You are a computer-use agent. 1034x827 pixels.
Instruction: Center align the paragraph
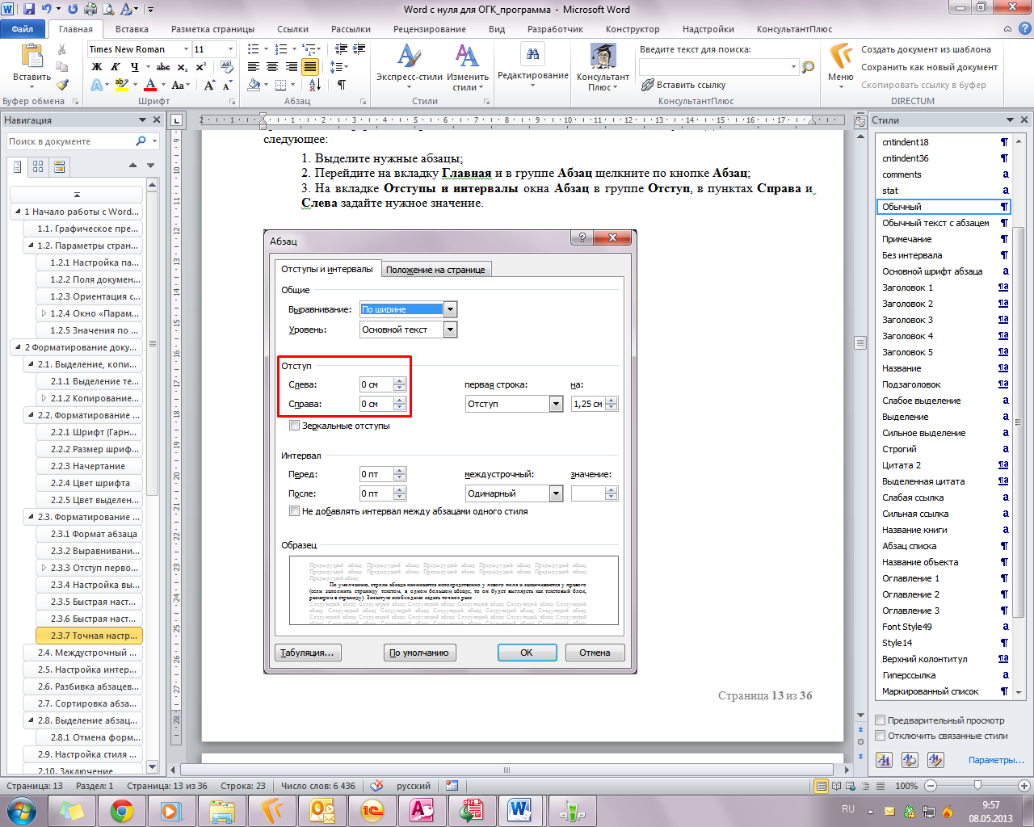[x=272, y=67]
